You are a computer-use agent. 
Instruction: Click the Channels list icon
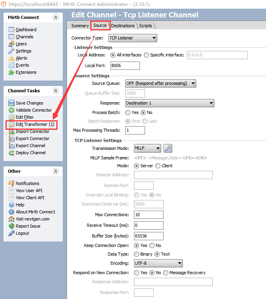tap(11, 37)
